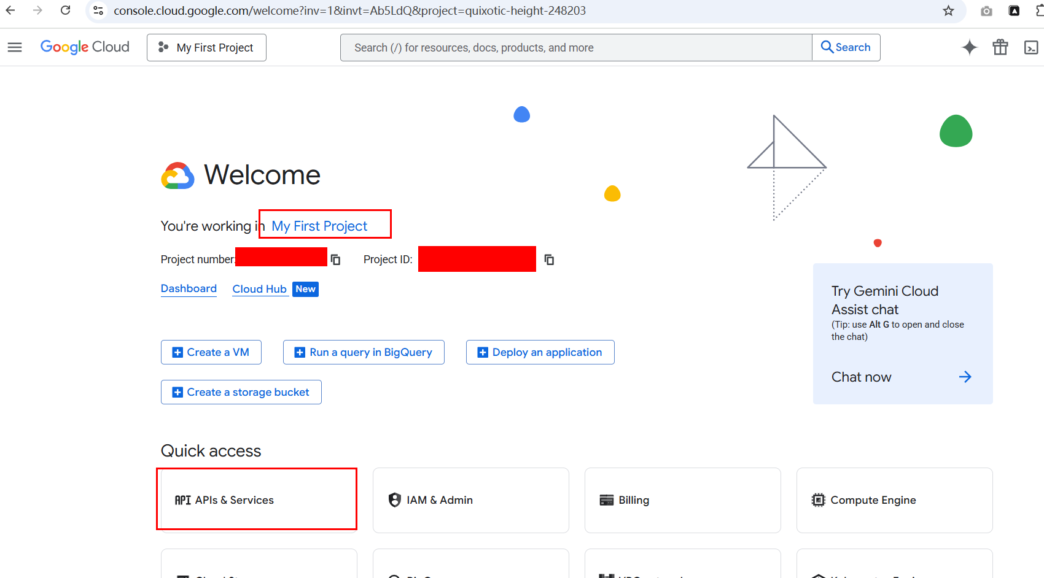The height and width of the screenshot is (578, 1044).
Task: Click the Google Cloud logo
Action: click(85, 47)
